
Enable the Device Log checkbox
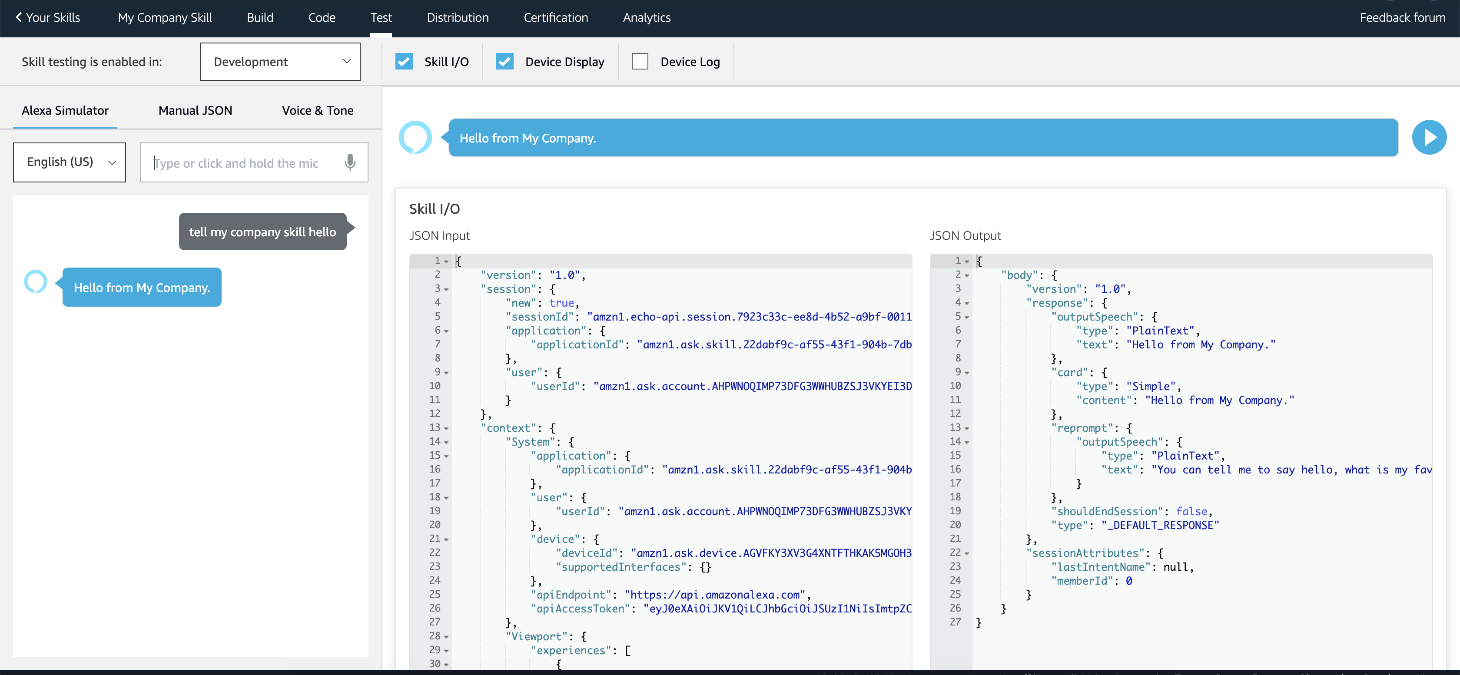(x=639, y=61)
